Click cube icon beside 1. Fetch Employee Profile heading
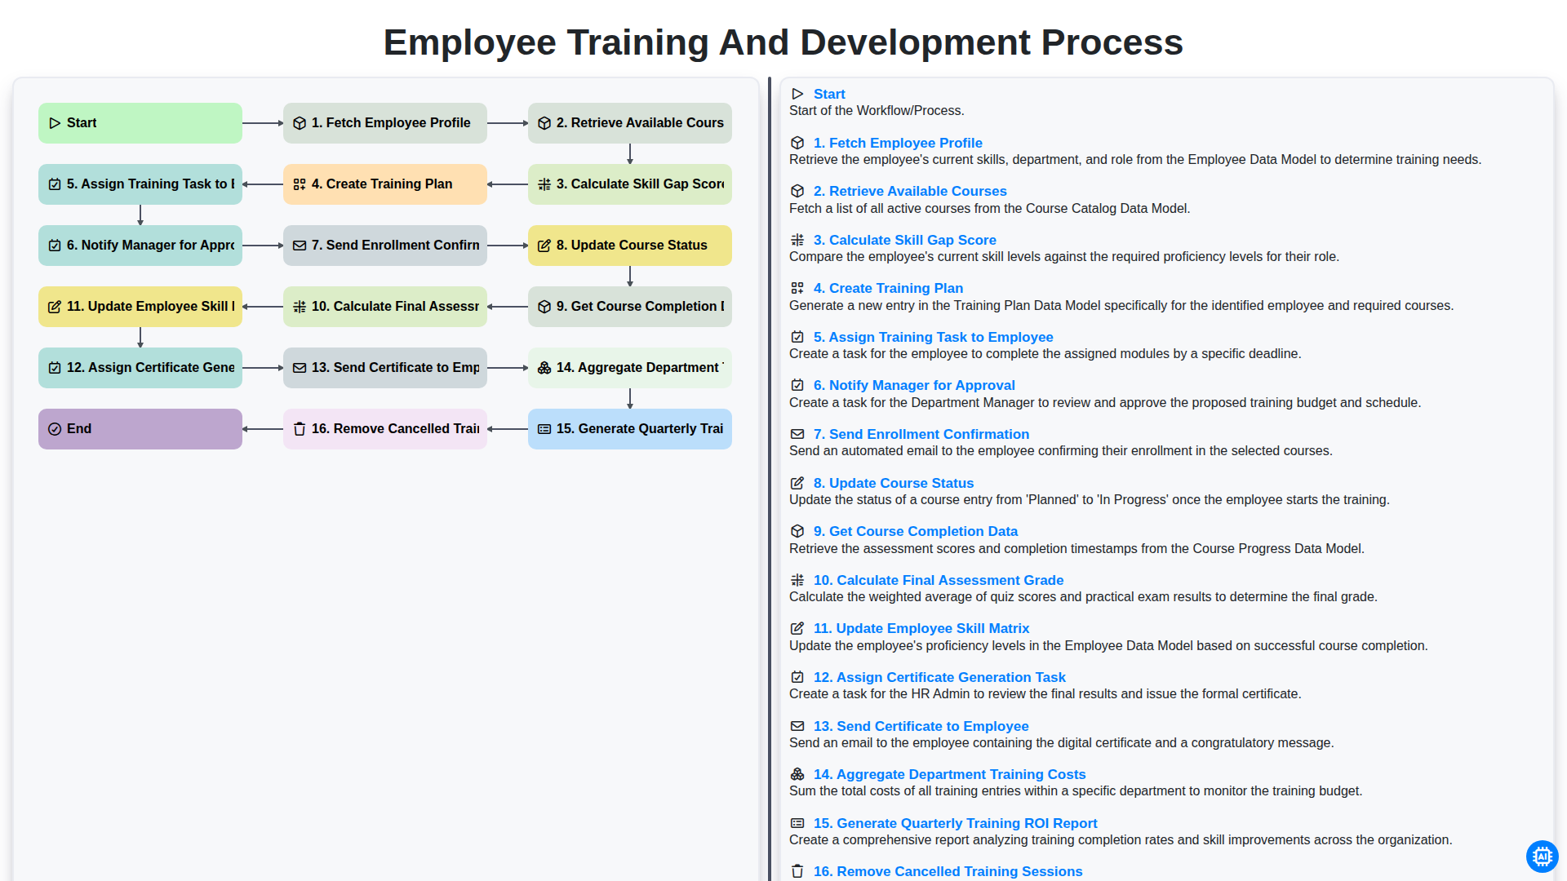Screen dimensions: 1567x881 pyautogui.click(x=797, y=143)
